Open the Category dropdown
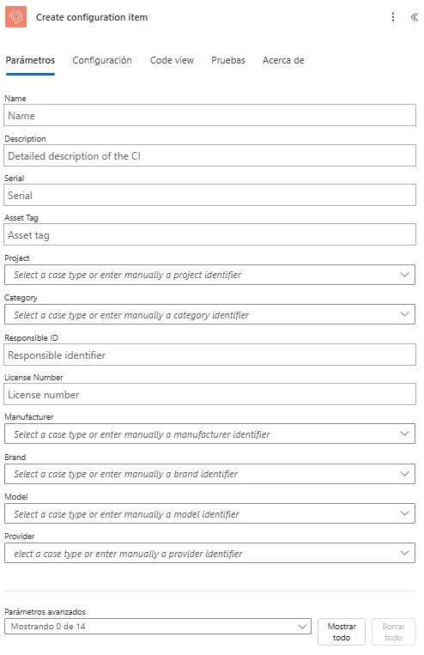The image size is (424, 655). coord(209,314)
